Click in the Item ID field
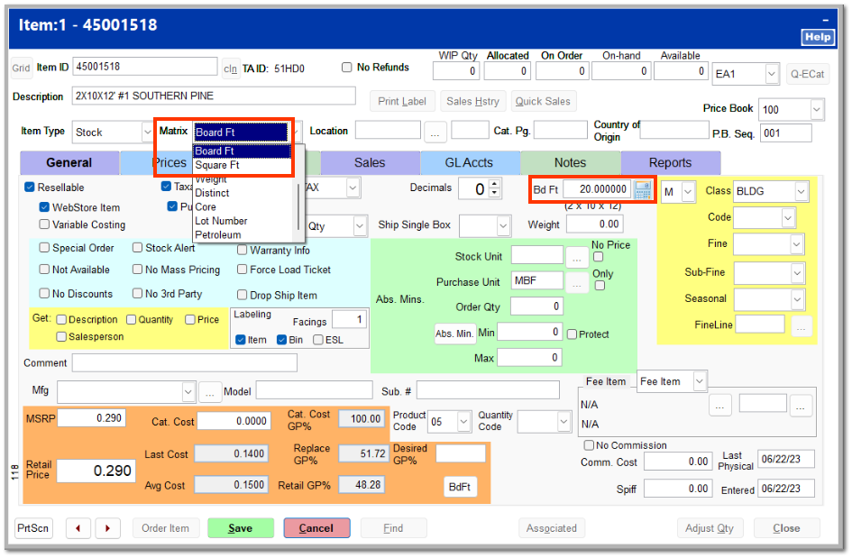This screenshot has height=558, width=852. point(144,67)
